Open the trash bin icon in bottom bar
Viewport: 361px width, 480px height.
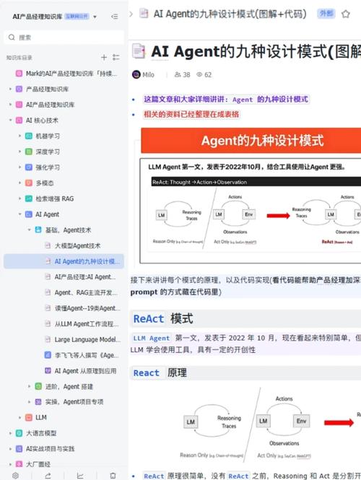(113, 476)
